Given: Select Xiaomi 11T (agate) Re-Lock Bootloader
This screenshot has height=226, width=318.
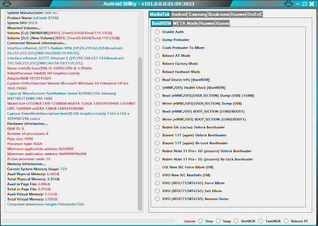Looking at the screenshot, I should (x=157, y=143).
